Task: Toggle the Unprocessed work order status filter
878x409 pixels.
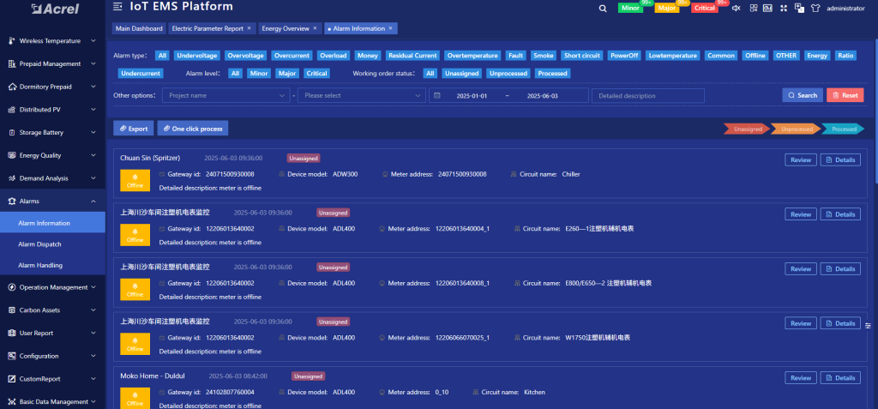Action: 508,74
